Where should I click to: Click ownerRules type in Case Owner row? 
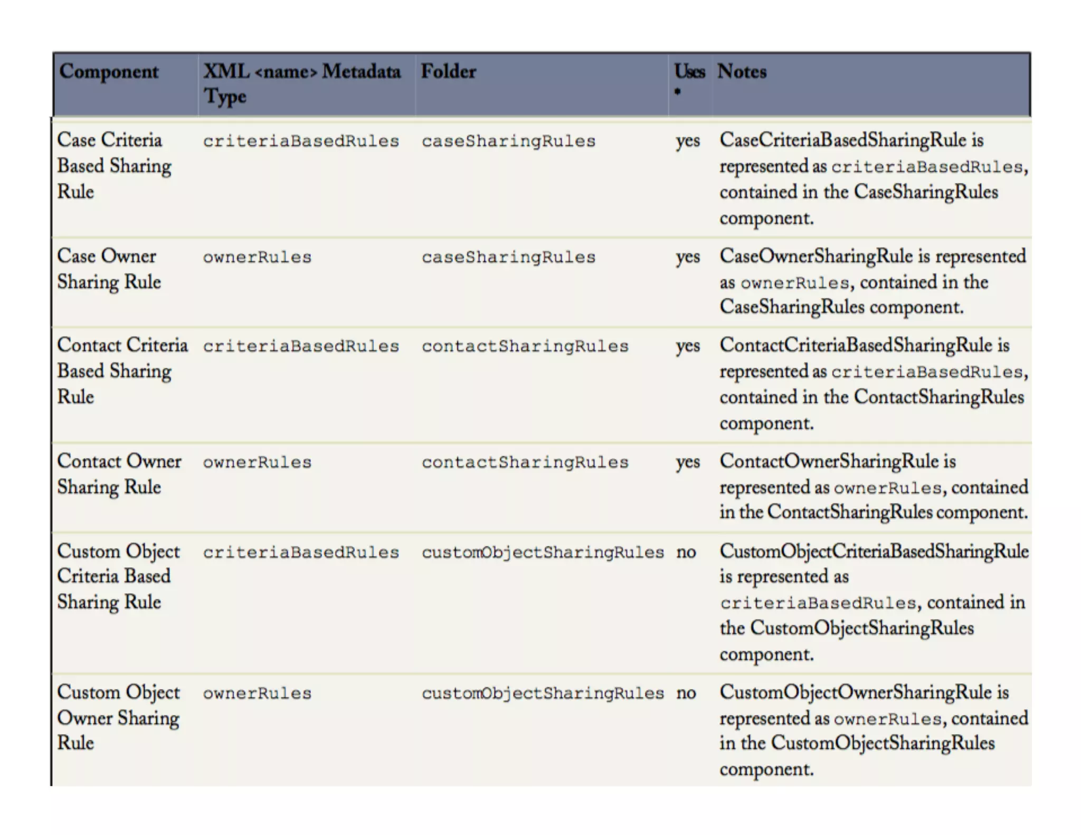[x=257, y=258]
